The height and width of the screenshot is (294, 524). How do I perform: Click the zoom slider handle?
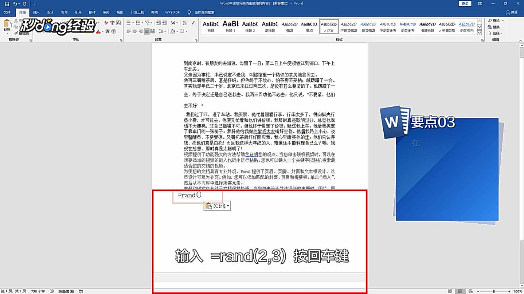pos(494,291)
